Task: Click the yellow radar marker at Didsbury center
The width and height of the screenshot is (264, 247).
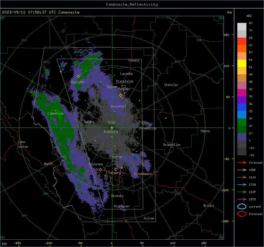Action: click(x=112, y=128)
